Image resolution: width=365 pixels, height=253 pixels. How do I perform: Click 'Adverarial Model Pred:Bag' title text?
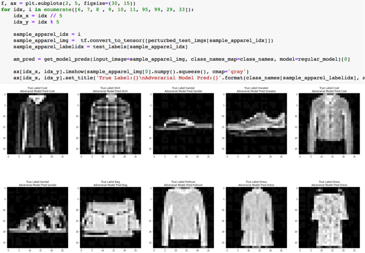[x=110, y=185]
